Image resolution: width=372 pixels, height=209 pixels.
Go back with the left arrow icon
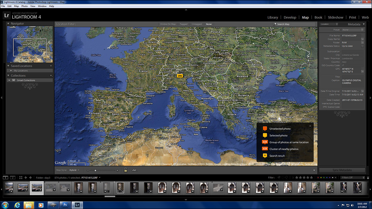click(x=26, y=177)
